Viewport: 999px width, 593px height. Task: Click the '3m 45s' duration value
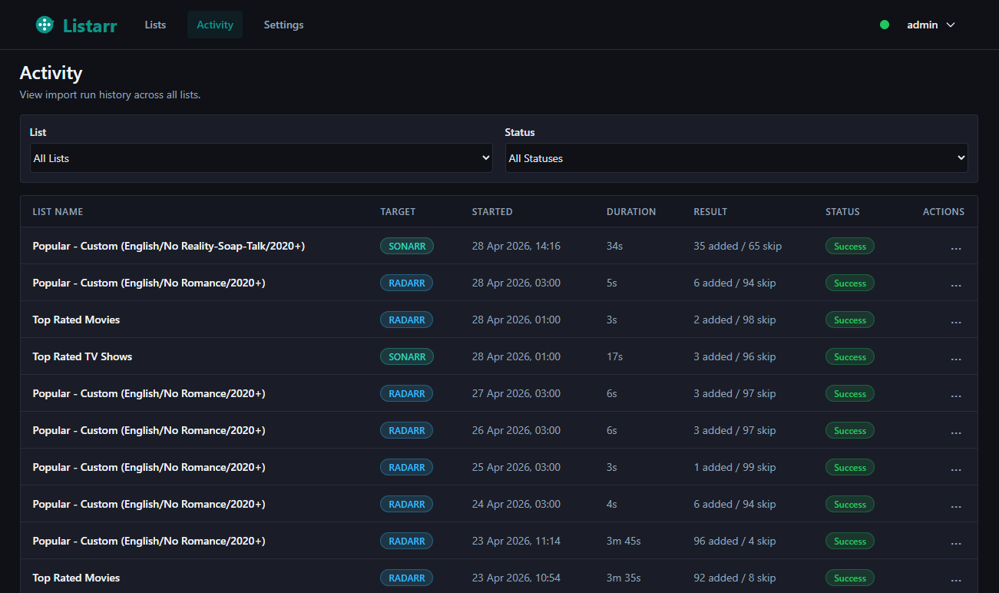click(624, 541)
